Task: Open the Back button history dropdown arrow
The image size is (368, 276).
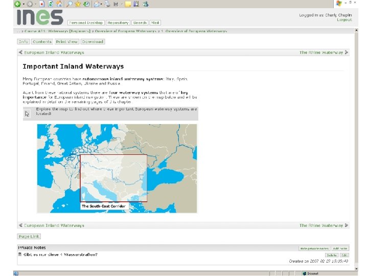Action: click(24, 4)
